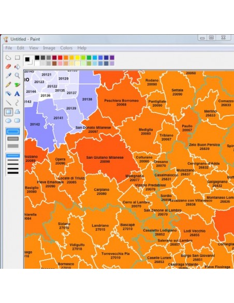Select the rectangular Select tool
This screenshot has width=234, height=303.
[x=18, y=58]
